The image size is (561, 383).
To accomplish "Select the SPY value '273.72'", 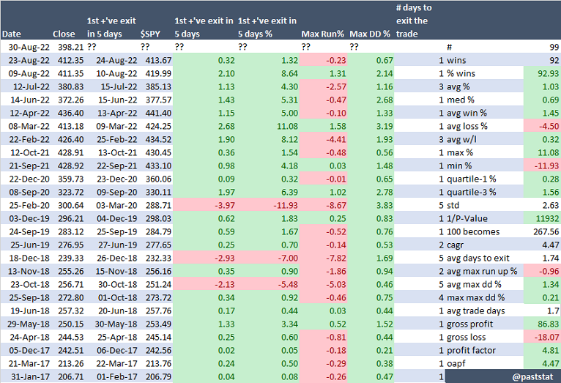I will point(158,298).
